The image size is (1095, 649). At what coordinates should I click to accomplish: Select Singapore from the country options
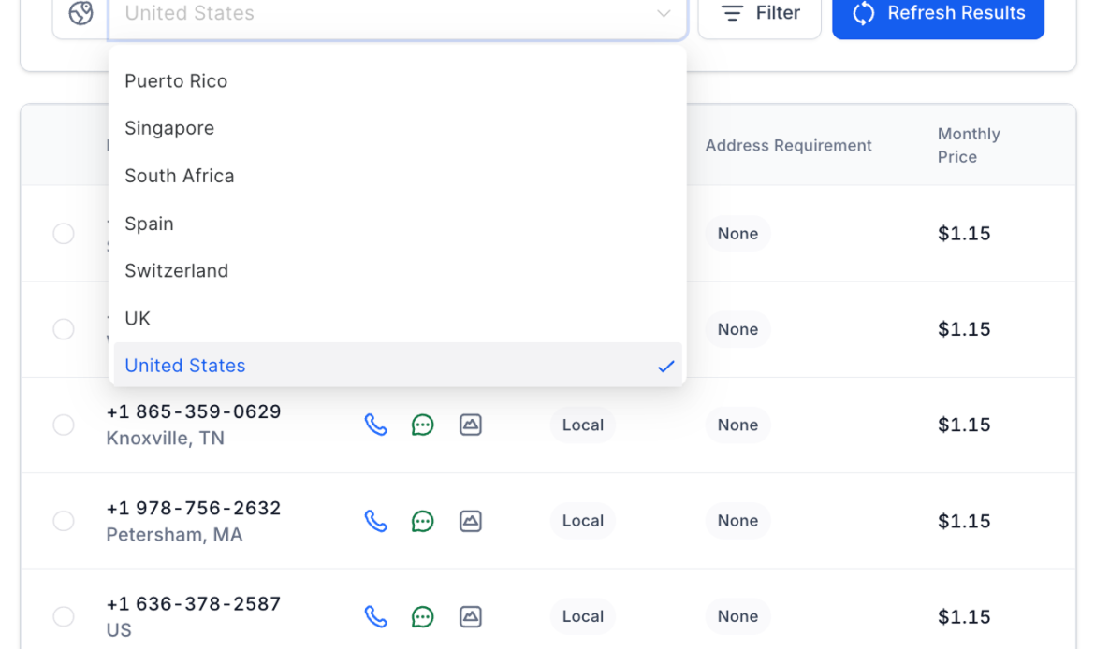click(169, 128)
